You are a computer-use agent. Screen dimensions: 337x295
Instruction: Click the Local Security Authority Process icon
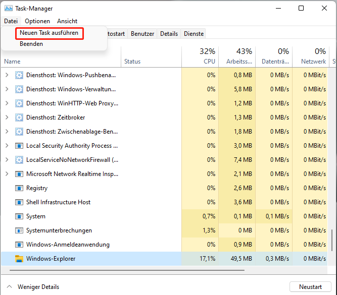click(19, 146)
